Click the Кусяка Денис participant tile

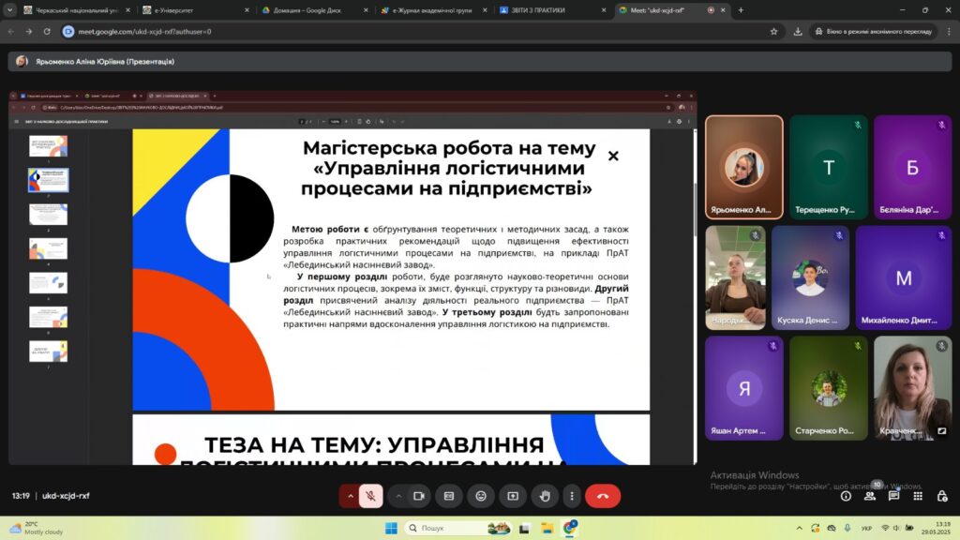(x=810, y=277)
